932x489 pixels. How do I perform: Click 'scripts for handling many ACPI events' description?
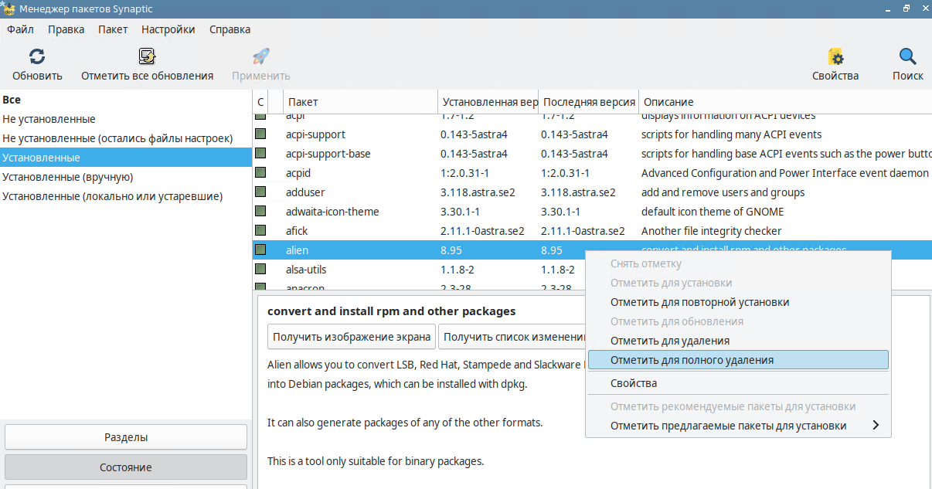[x=731, y=134]
